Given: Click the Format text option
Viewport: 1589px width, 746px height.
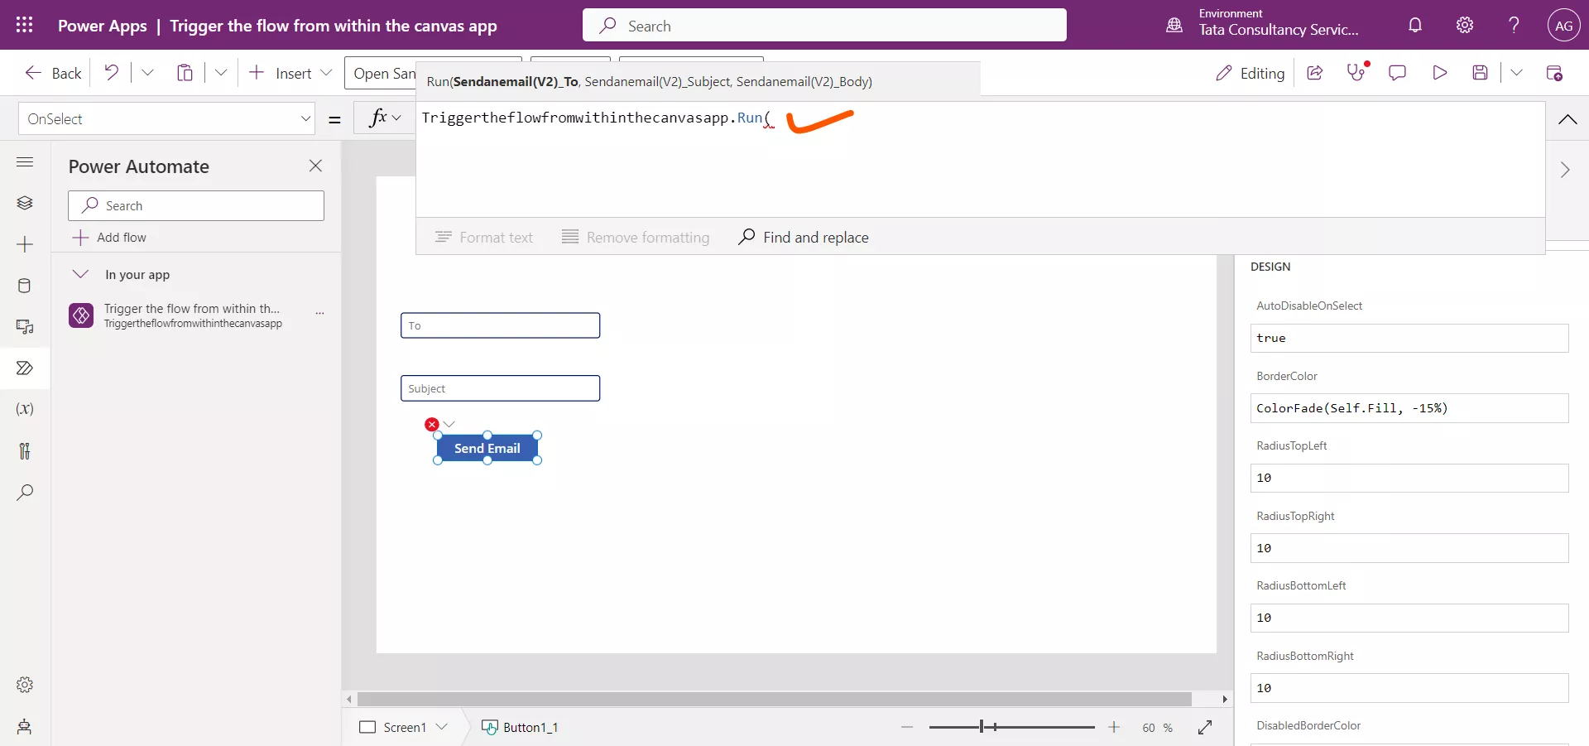Looking at the screenshot, I should (484, 238).
